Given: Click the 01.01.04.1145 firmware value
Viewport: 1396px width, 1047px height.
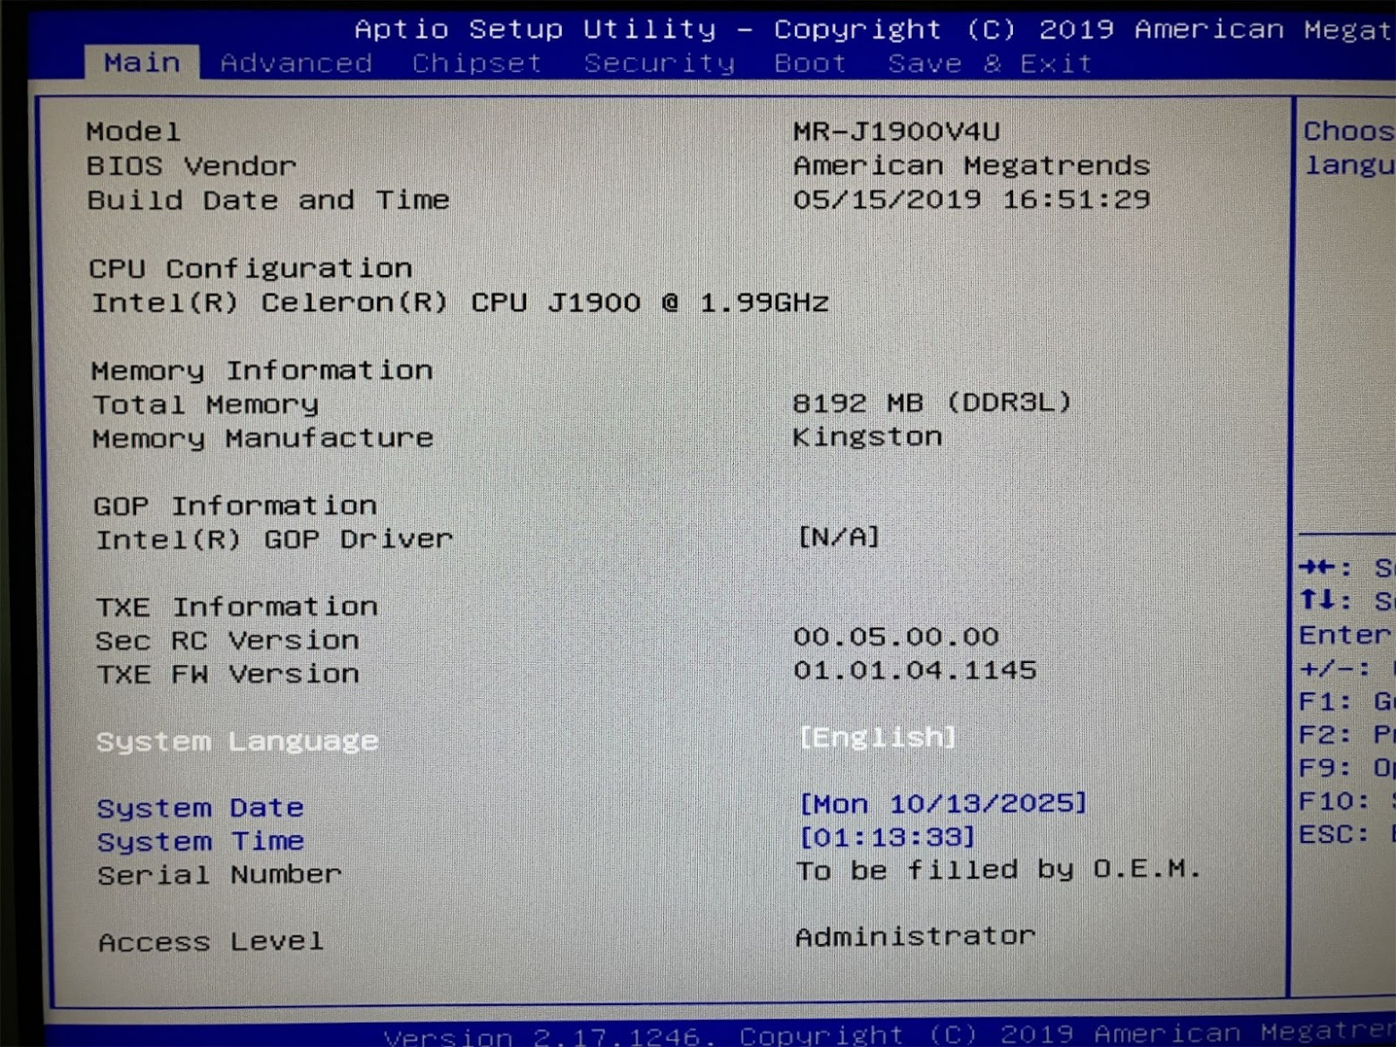Looking at the screenshot, I should coord(915,670).
